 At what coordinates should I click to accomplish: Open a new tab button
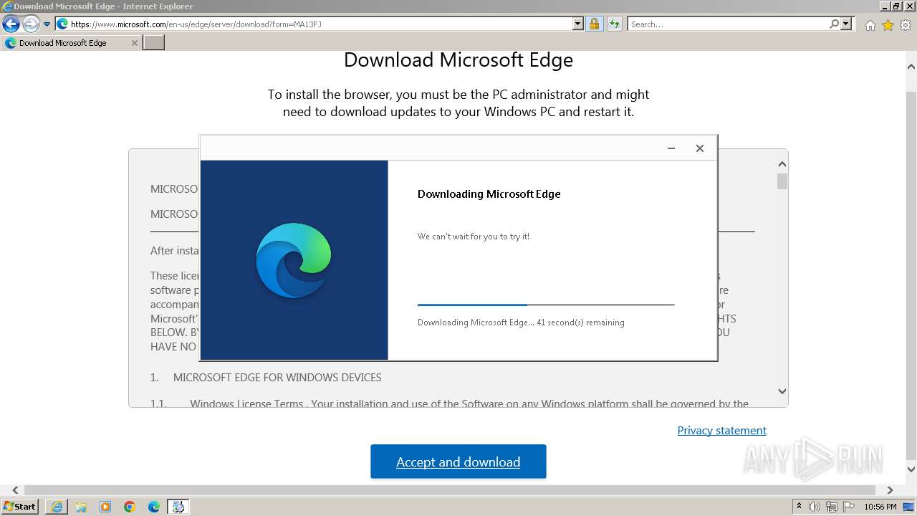[x=154, y=43]
